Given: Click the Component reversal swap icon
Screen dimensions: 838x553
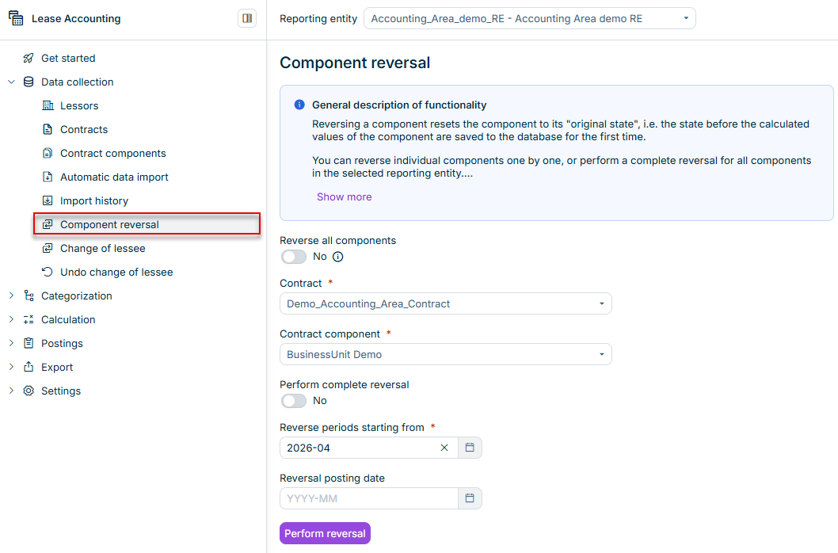Looking at the screenshot, I should [x=48, y=225].
